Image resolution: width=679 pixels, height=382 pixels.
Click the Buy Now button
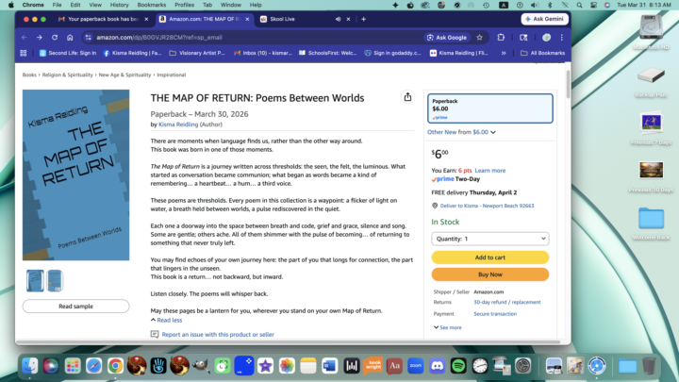click(489, 274)
